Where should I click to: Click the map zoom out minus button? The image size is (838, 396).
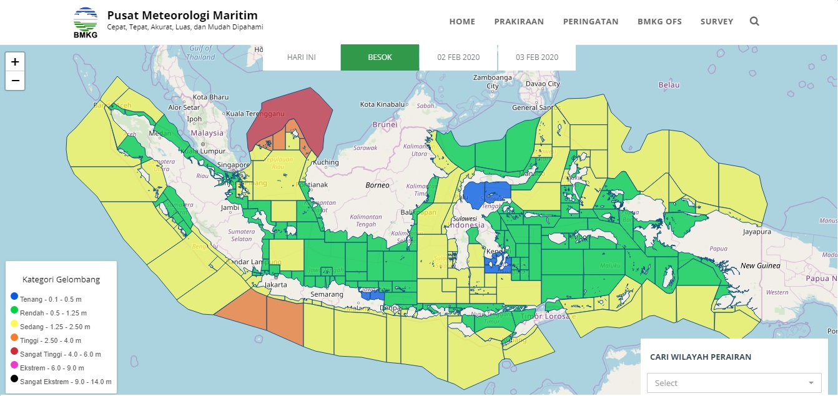[x=15, y=81]
